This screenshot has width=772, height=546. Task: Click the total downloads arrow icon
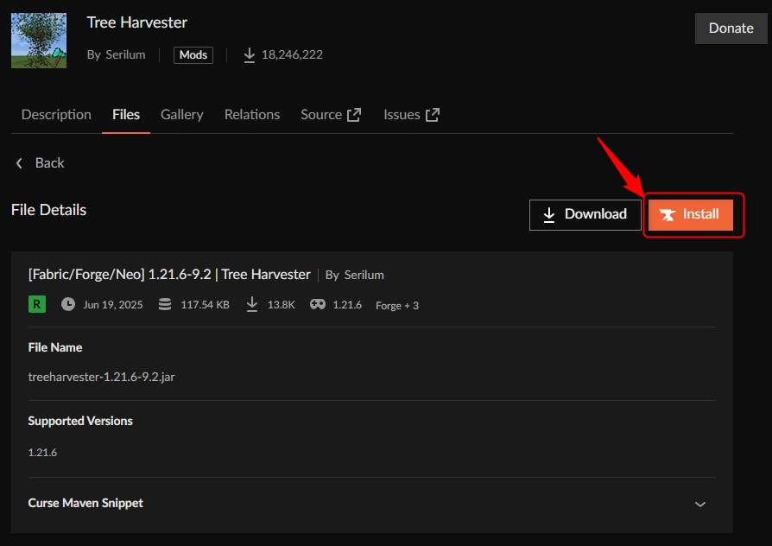[x=250, y=54]
